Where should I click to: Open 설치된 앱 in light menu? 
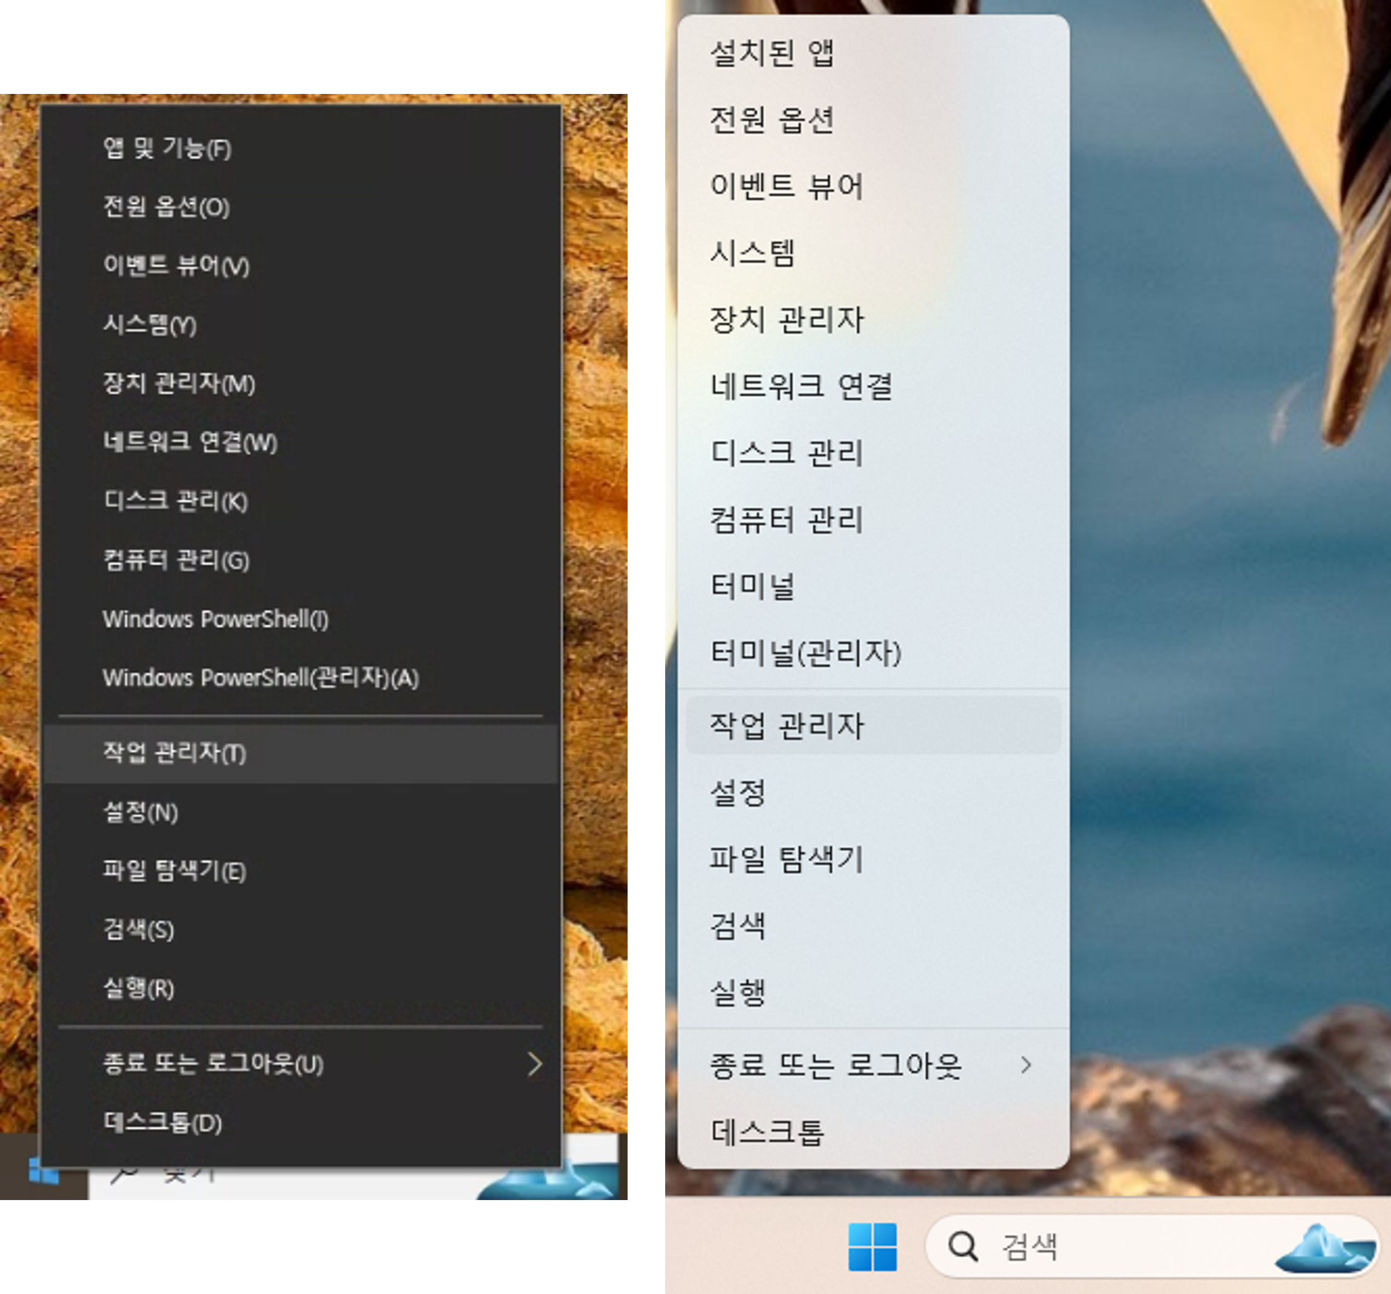pyautogui.click(x=772, y=53)
